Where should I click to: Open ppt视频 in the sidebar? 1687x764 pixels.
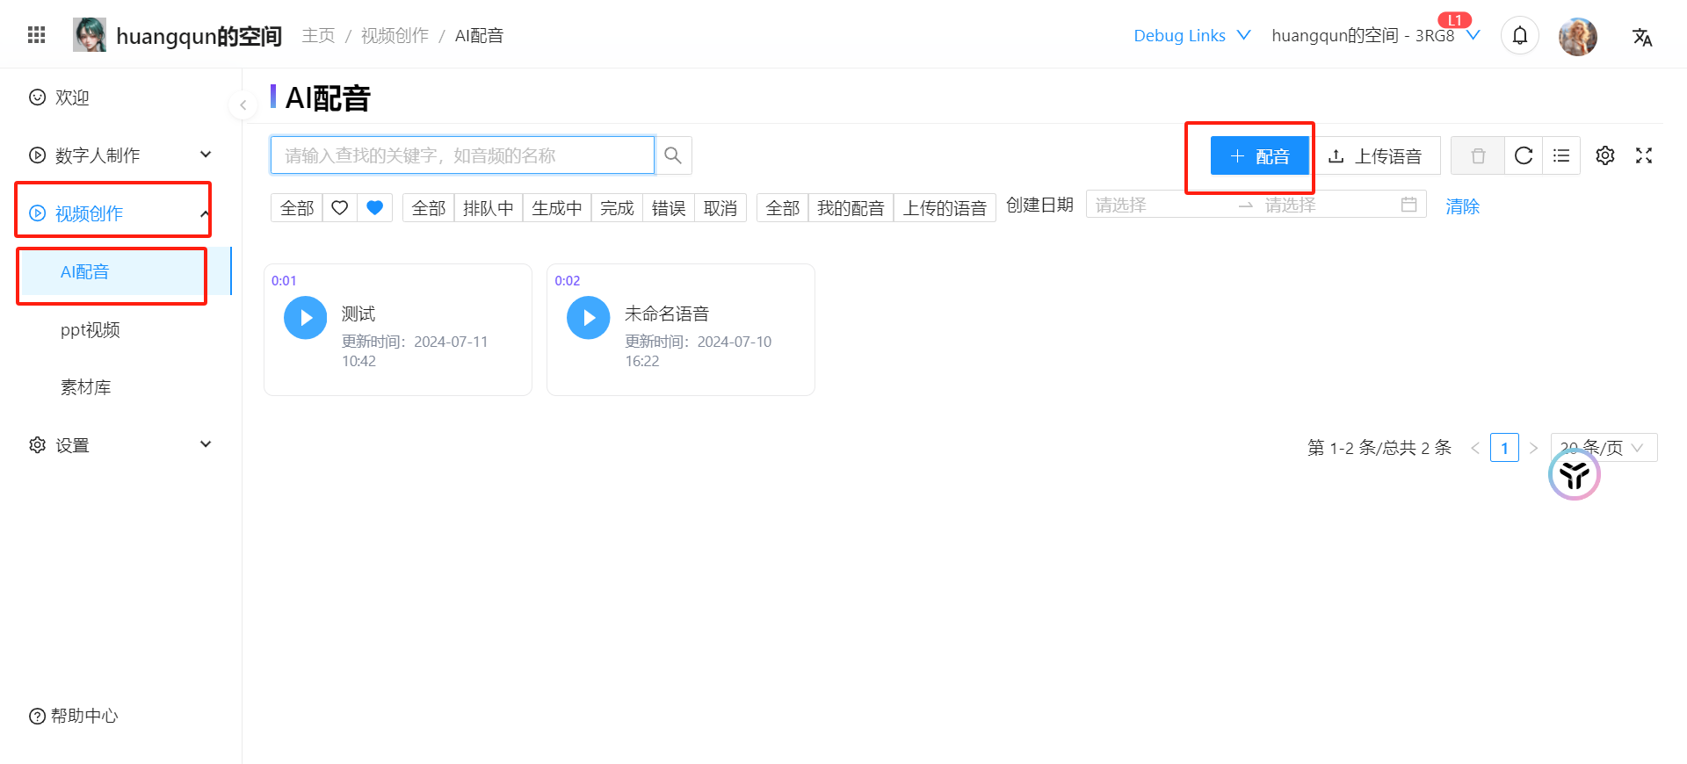click(x=91, y=330)
